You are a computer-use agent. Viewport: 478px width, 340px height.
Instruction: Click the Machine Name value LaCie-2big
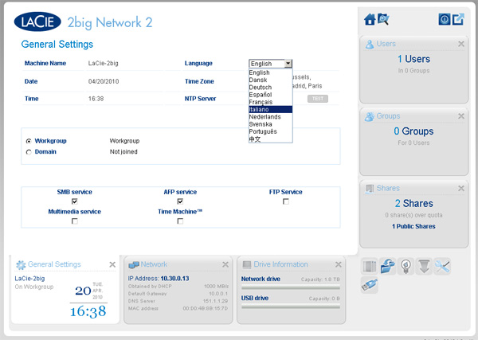point(103,64)
